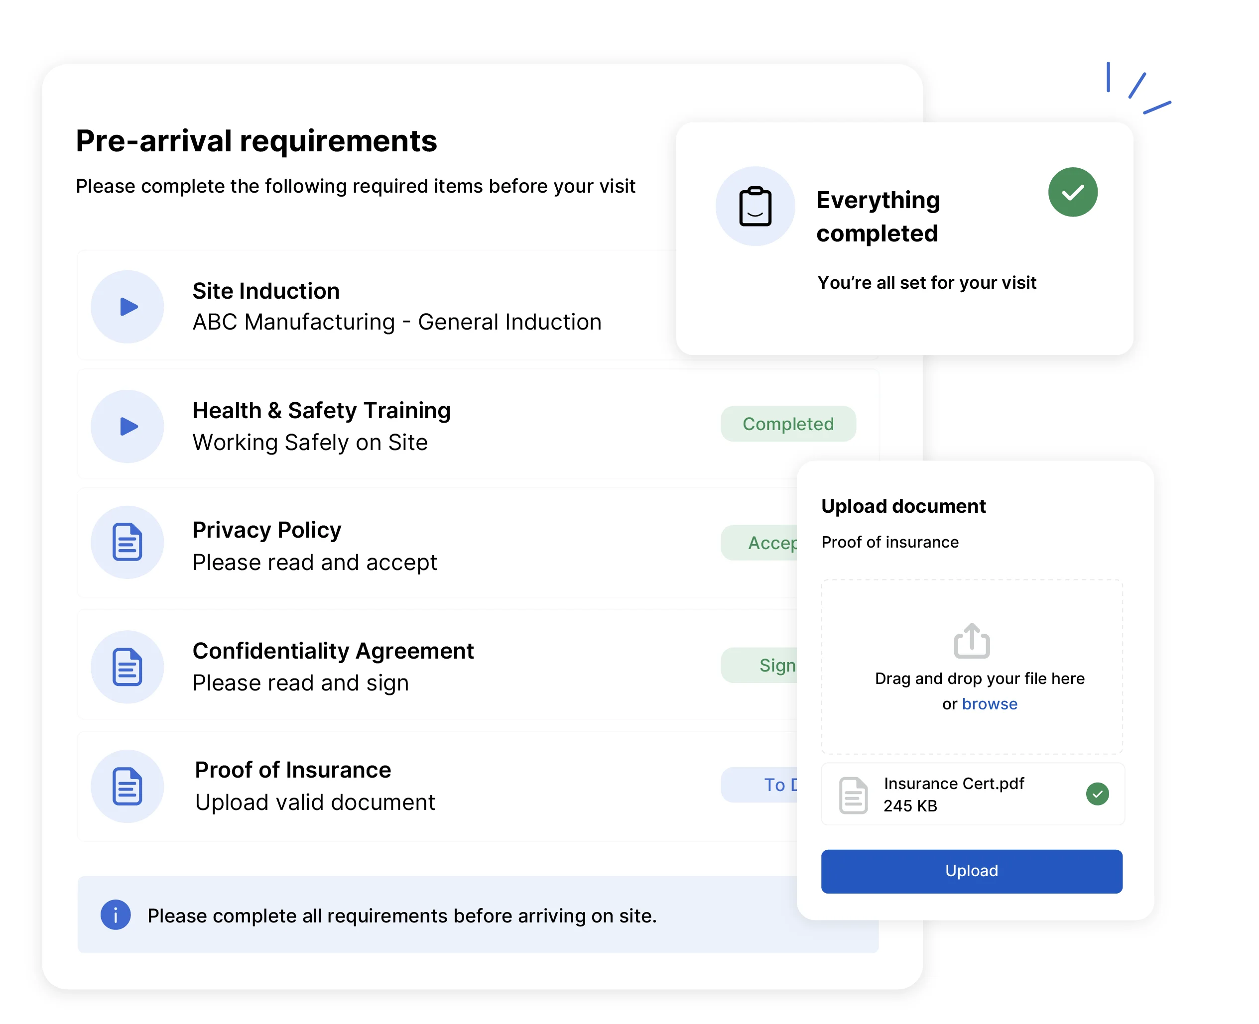Click the Completed badge for Health & Safety Training
Viewport: 1259px width, 1024px height.
[x=788, y=424]
